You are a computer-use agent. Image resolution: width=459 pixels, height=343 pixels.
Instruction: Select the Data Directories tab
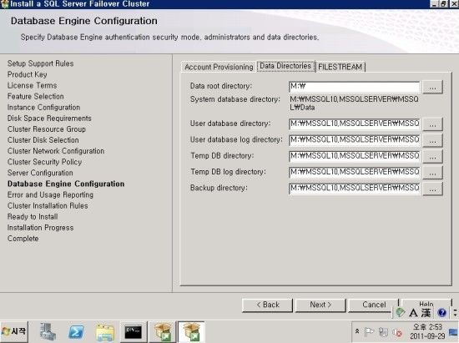(285, 66)
